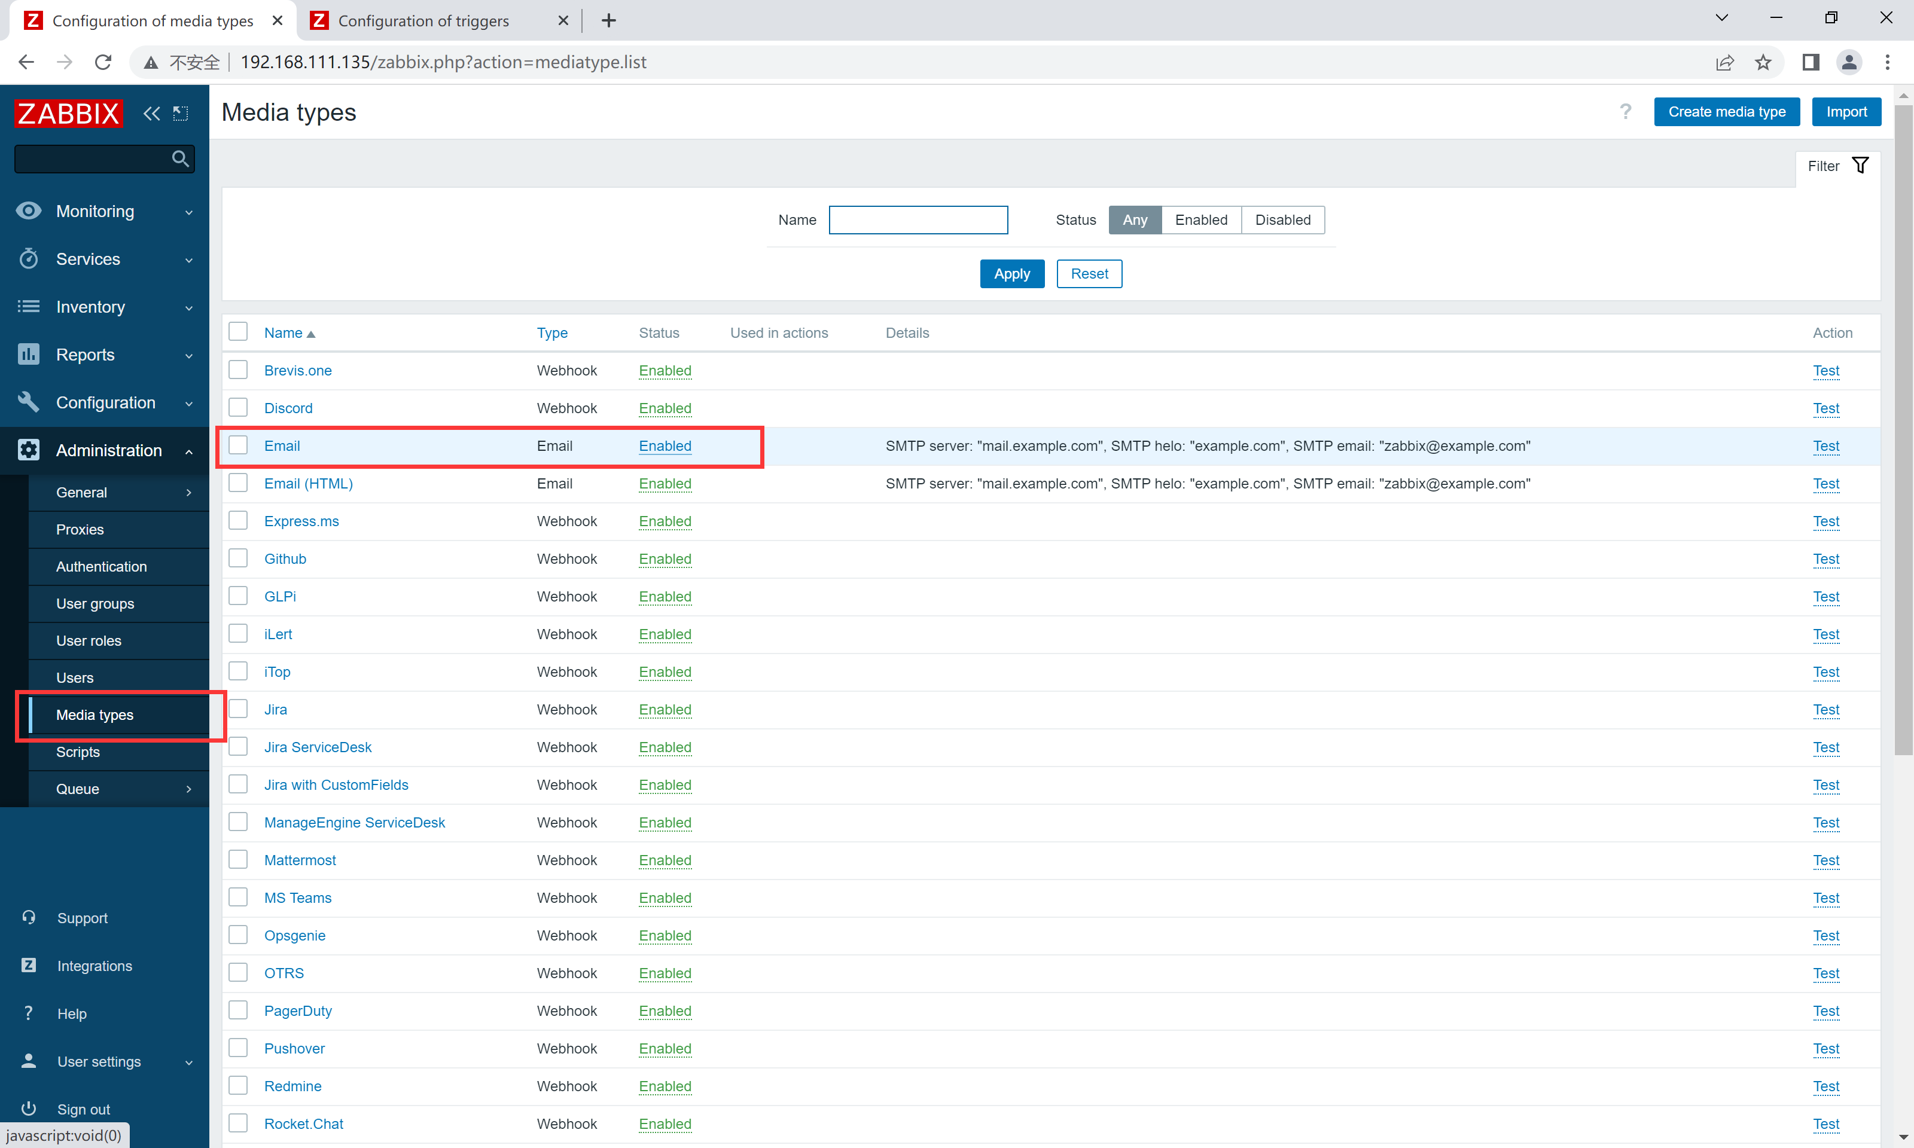Expand the Monitoring menu chevron

click(x=189, y=212)
